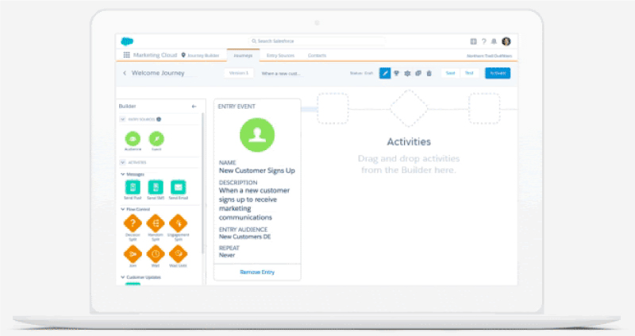
Task: Click the Marketing Cloud app name
Action: [155, 55]
